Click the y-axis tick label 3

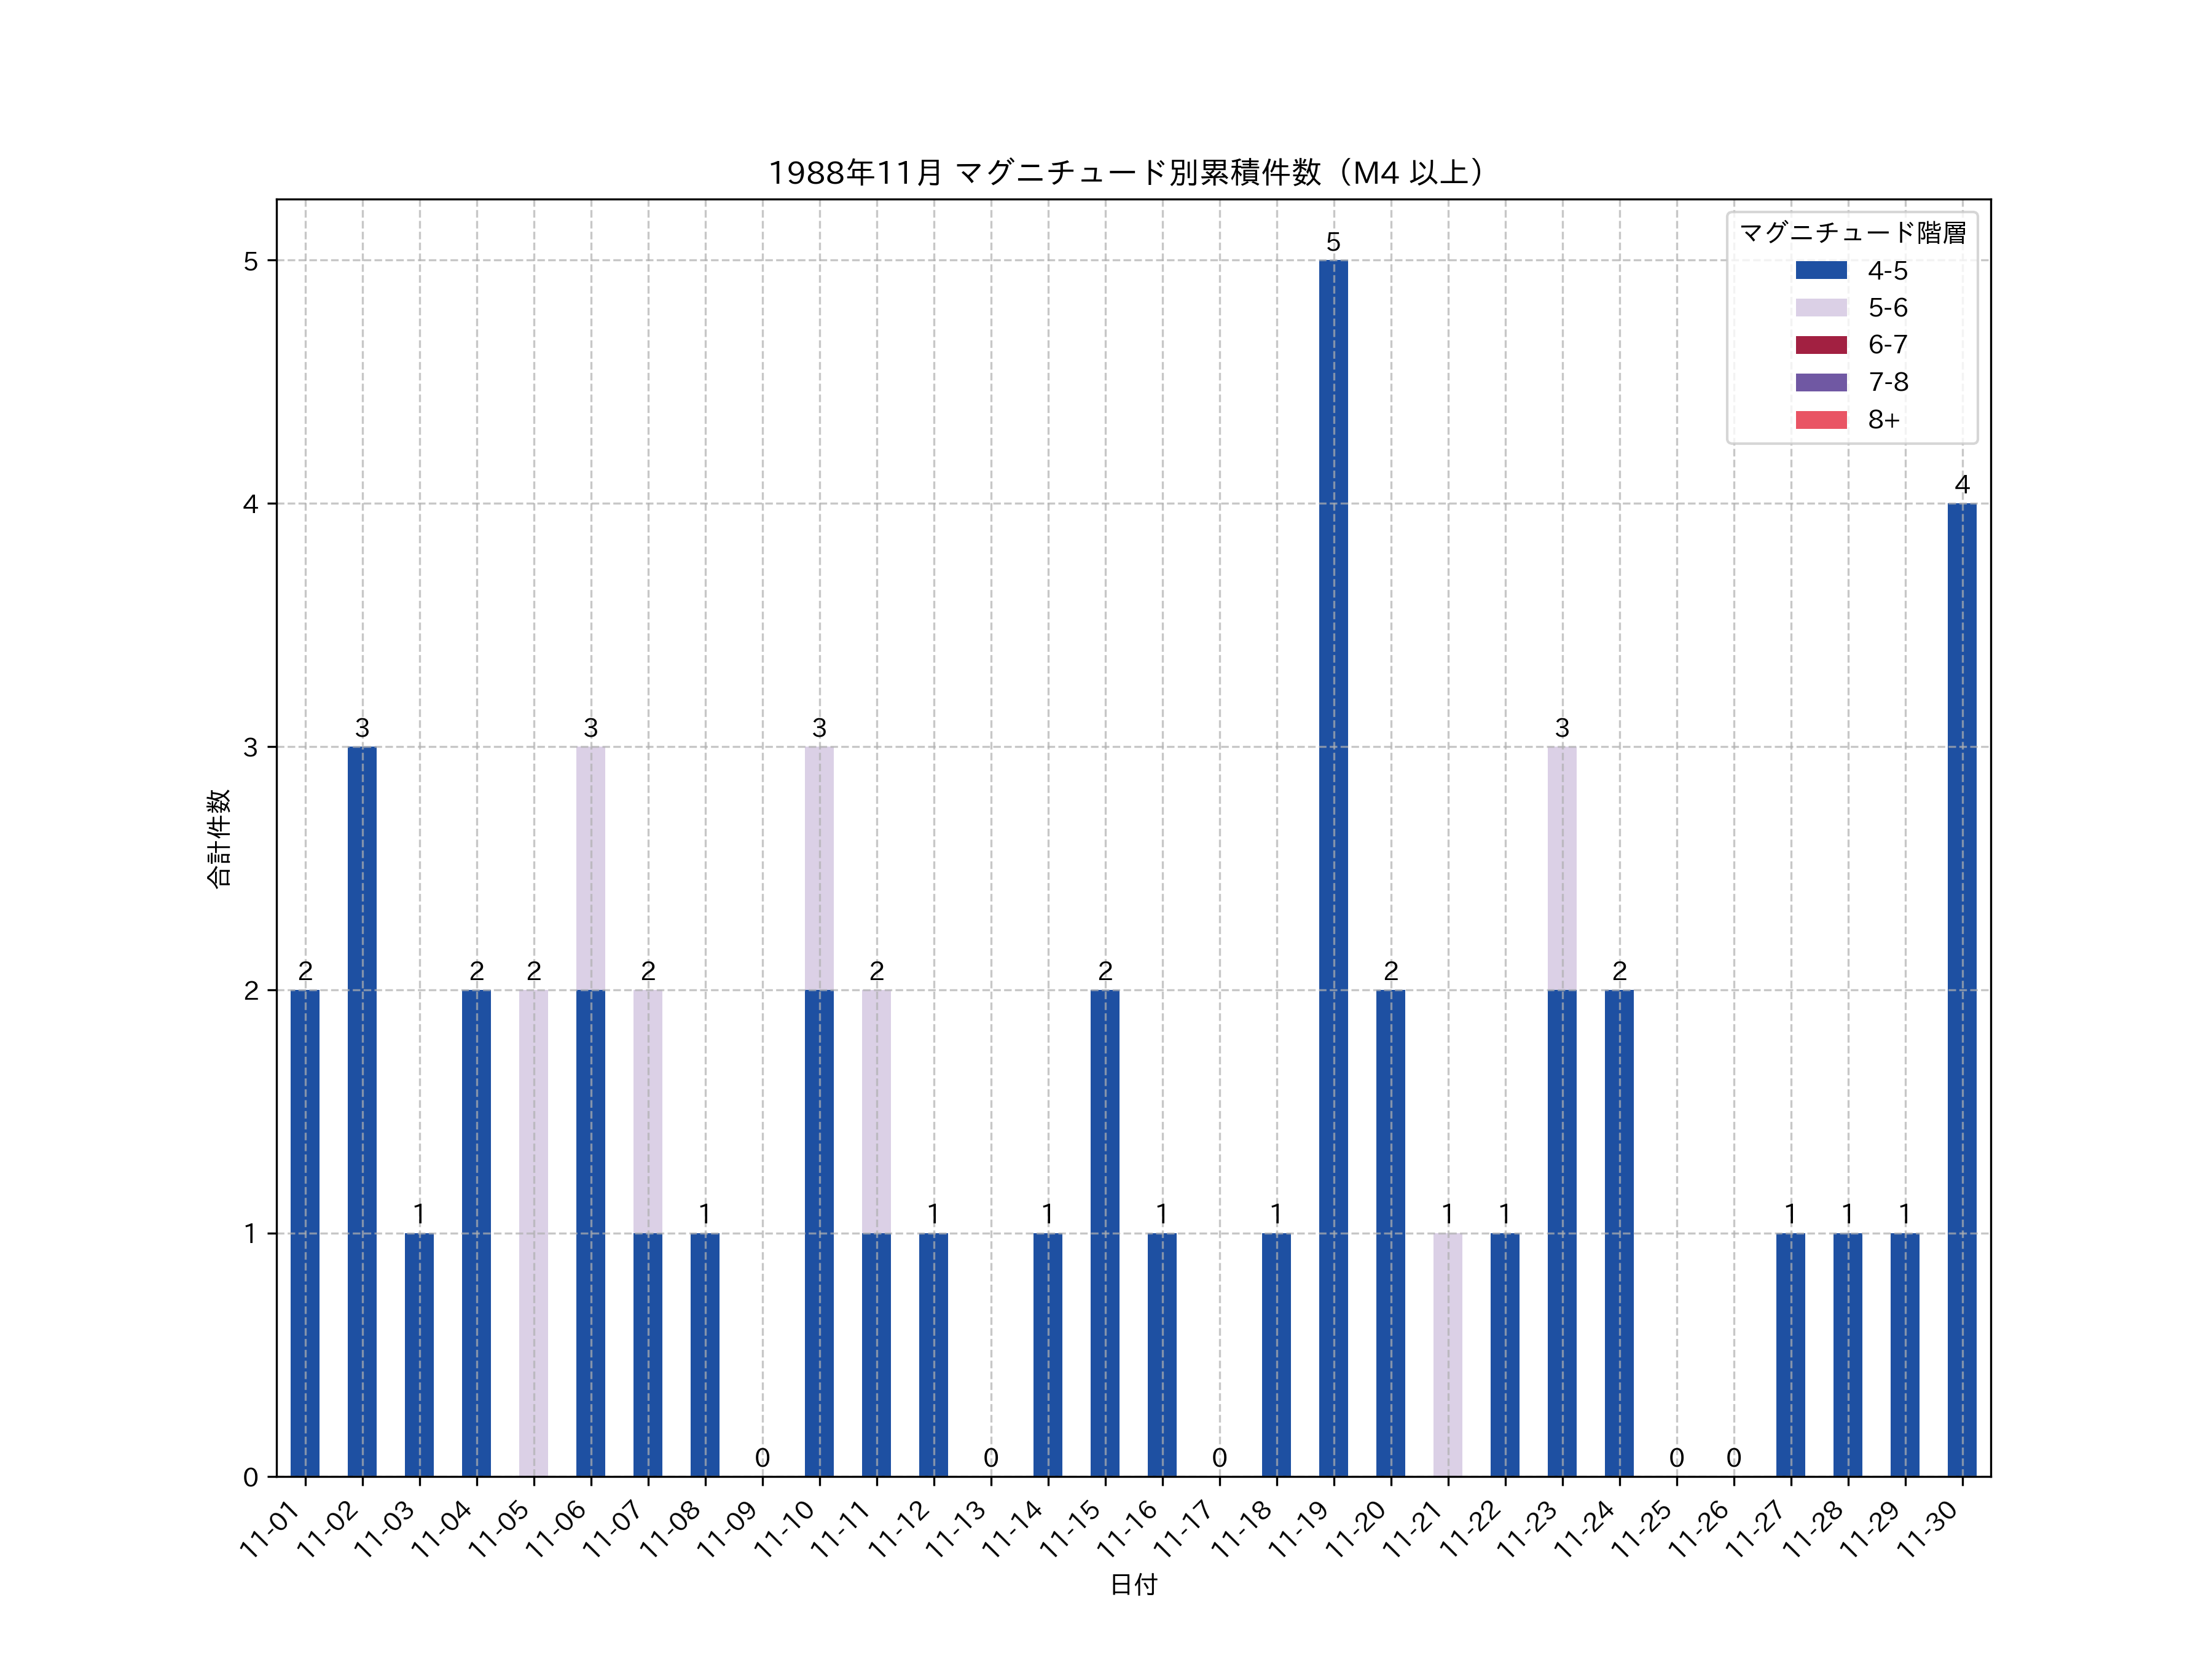point(250,747)
